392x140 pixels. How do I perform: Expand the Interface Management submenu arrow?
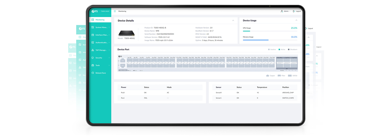[x=109, y=35]
